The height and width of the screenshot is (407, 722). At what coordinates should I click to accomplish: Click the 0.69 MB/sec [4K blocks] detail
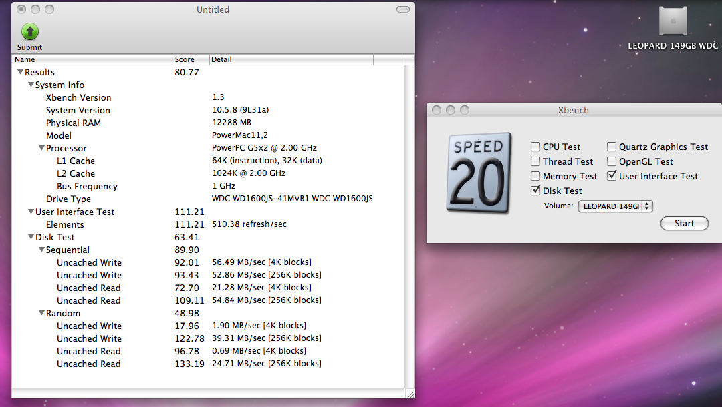point(259,350)
